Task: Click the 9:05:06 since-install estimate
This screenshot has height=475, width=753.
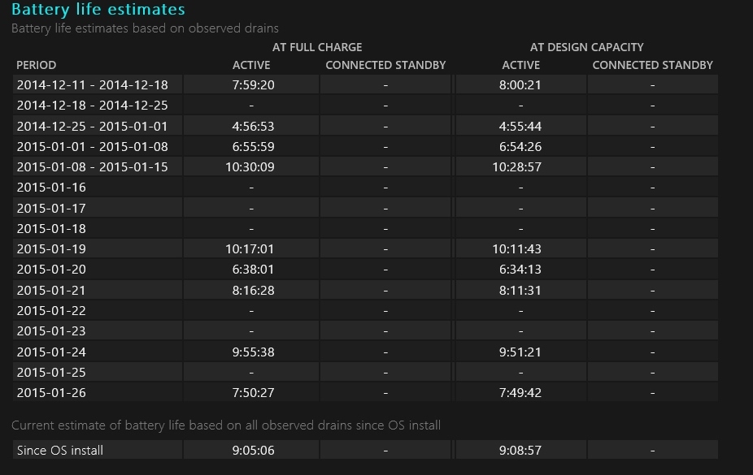Action: coord(251,450)
